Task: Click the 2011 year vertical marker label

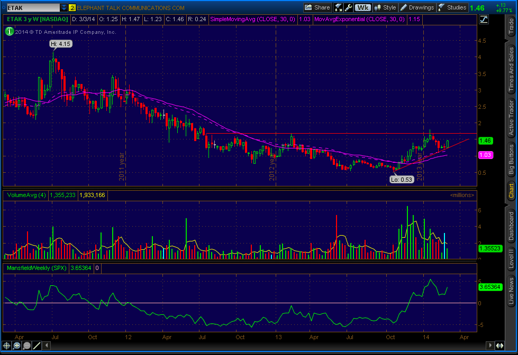Action: [x=122, y=166]
